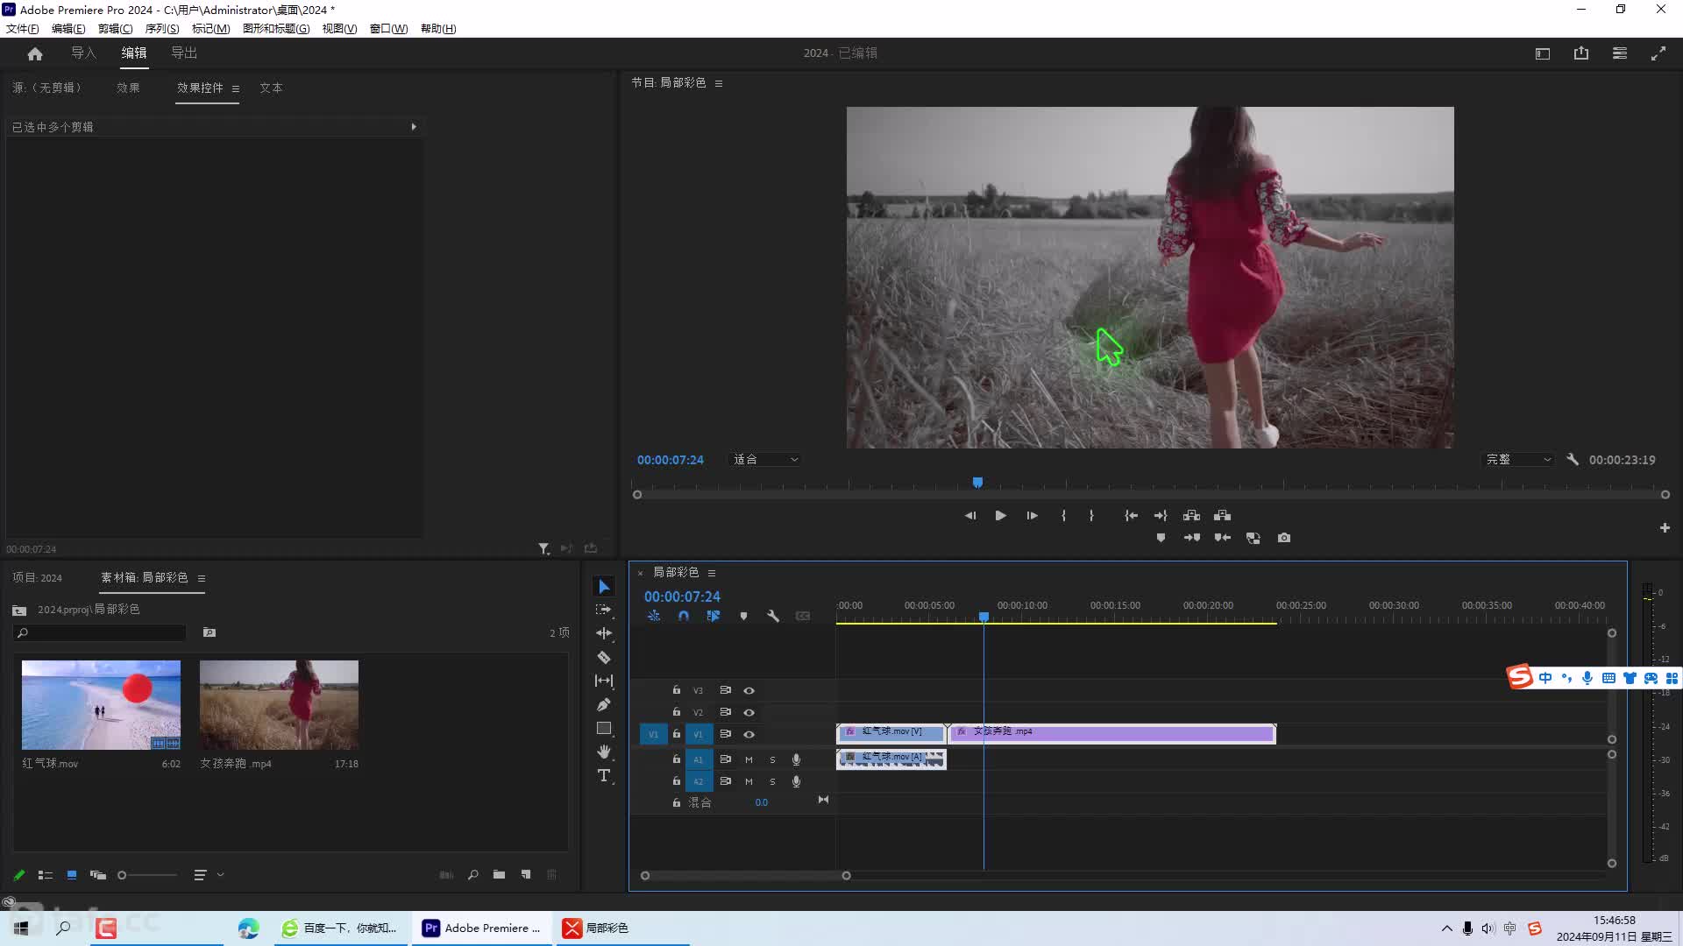Open the 图形和标题(G) menu
The image size is (1683, 946).
276,28
